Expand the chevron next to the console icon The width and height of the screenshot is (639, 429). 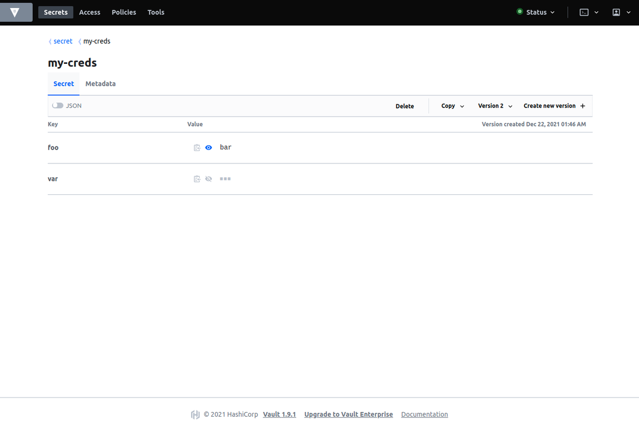pyautogui.click(x=596, y=12)
